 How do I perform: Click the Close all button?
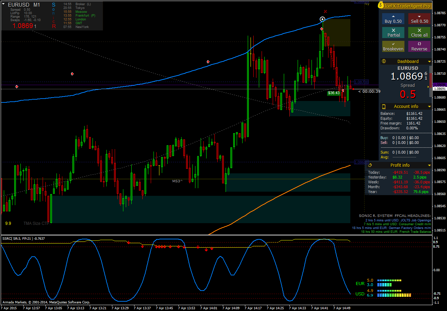419,33
